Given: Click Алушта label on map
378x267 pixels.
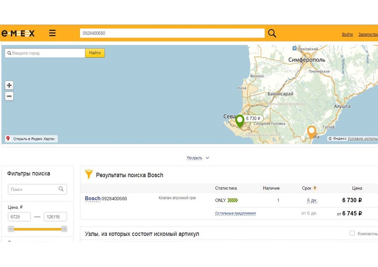Looking at the screenshot, I should [x=342, y=106].
